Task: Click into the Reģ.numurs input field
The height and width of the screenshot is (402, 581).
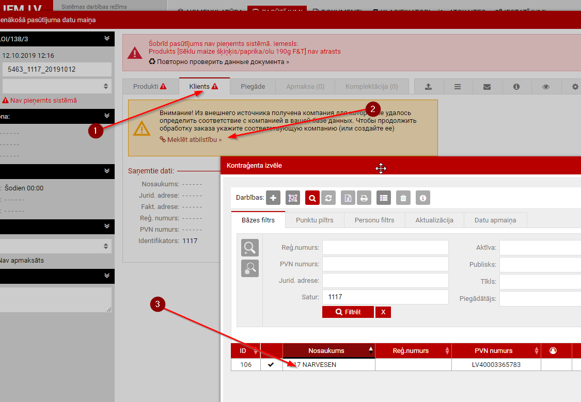Action: 385,247
